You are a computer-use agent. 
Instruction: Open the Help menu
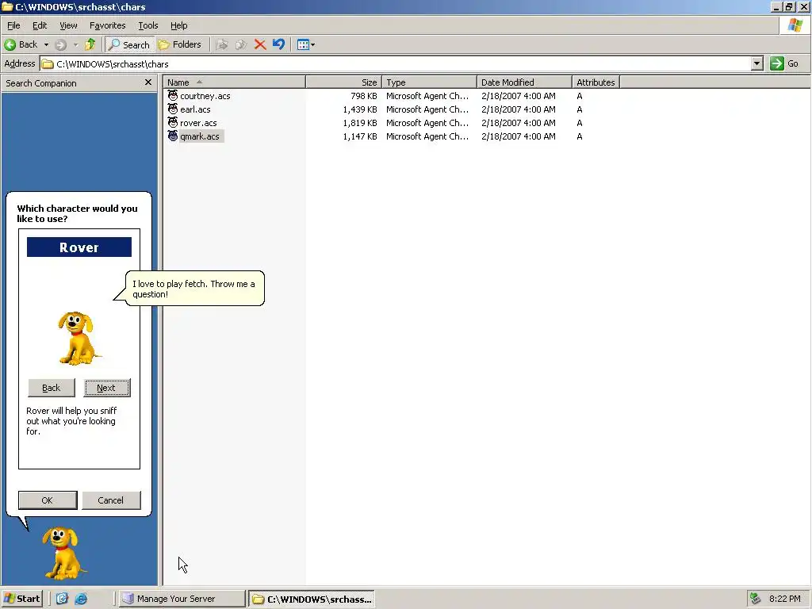(178, 25)
